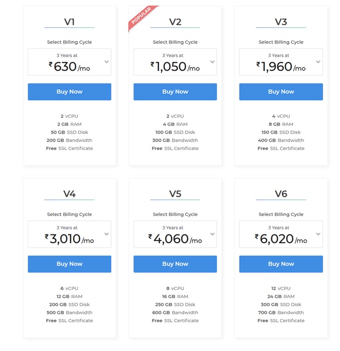Screen dimensions: 340x351
Task: Click the POPULAR ribbon badge on V2
Action: click(142, 16)
